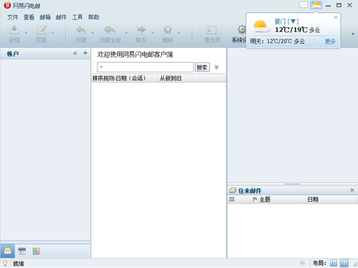Expand the toolbar overflow arrow at right
Screen dimensions: 358x268
tap(353, 34)
